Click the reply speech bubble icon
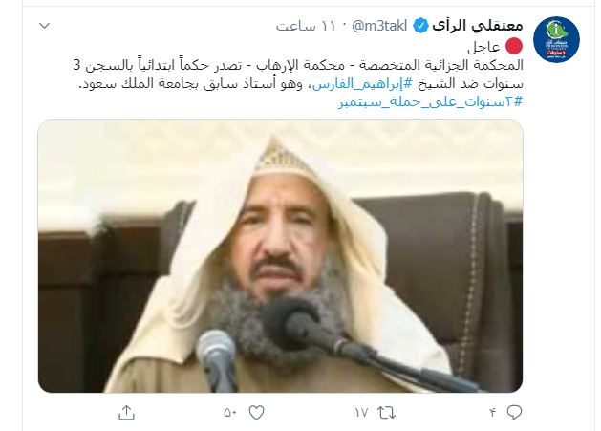601x431 pixels. coord(514,412)
